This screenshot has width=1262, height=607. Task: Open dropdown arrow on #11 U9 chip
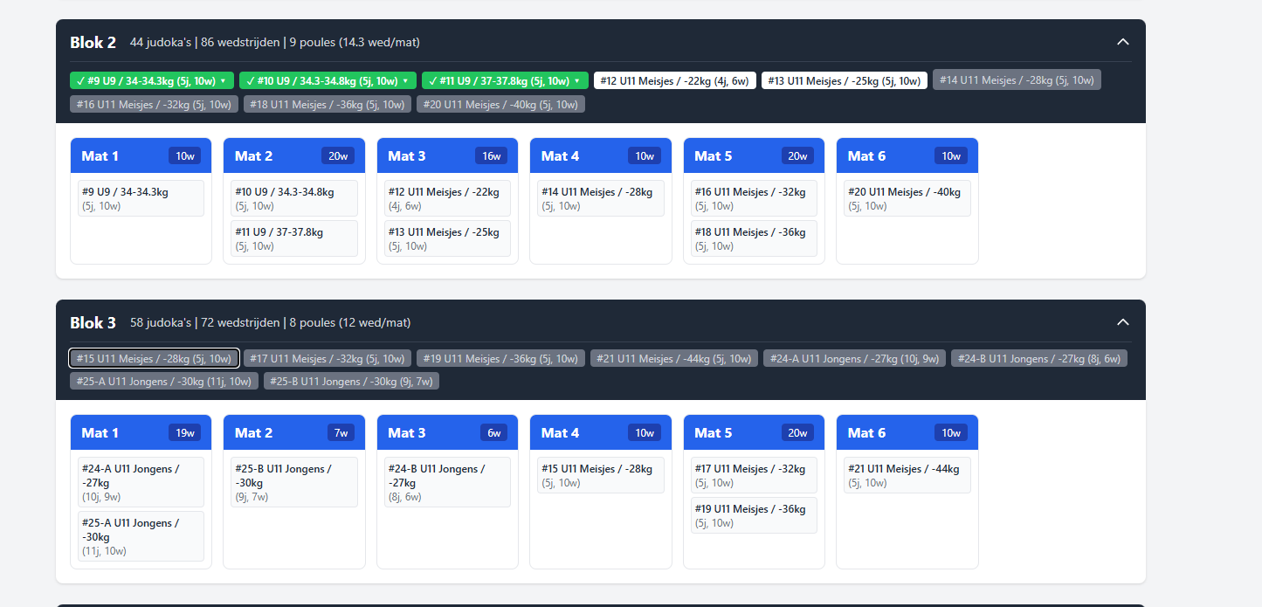[x=576, y=81]
